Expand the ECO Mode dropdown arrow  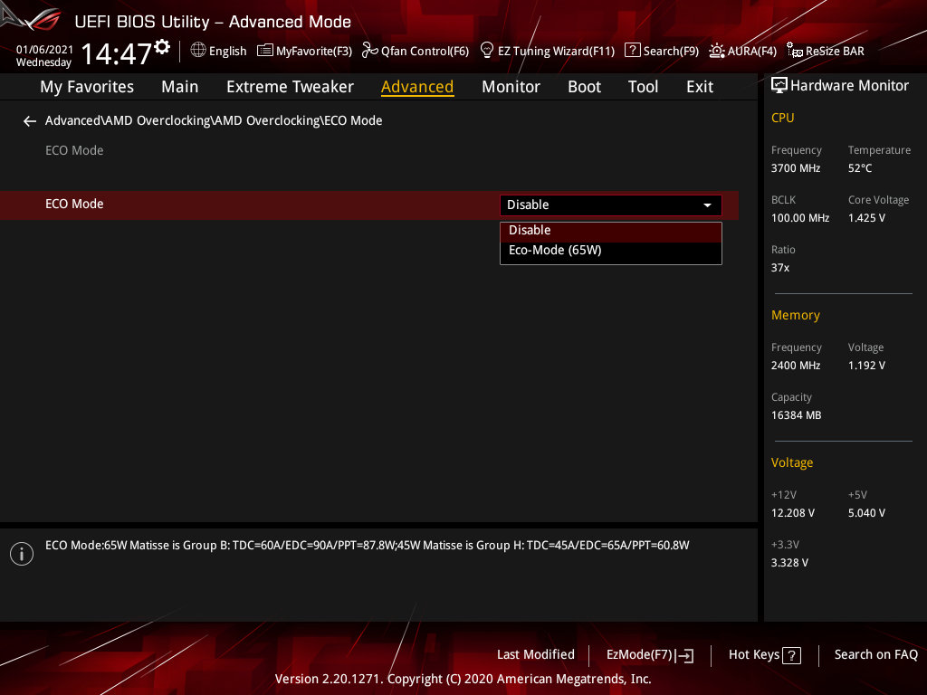(x=707, y=205)
